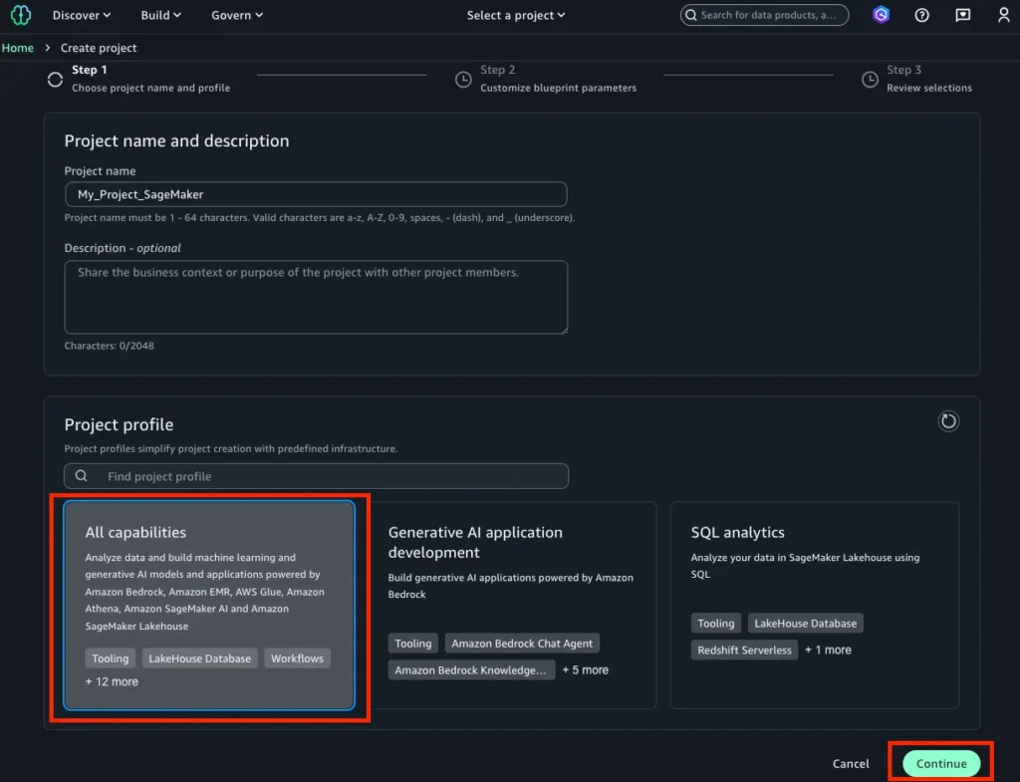Go to the Home breadcrumb link

coord(18,48)
